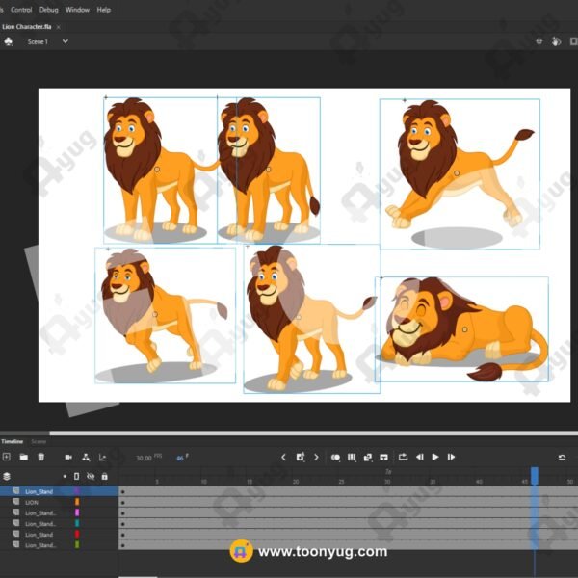Select the top Lion_Stand layer
Image resolution: width=578 pixels, height=578 pixels.
click(x=39, y=491)
